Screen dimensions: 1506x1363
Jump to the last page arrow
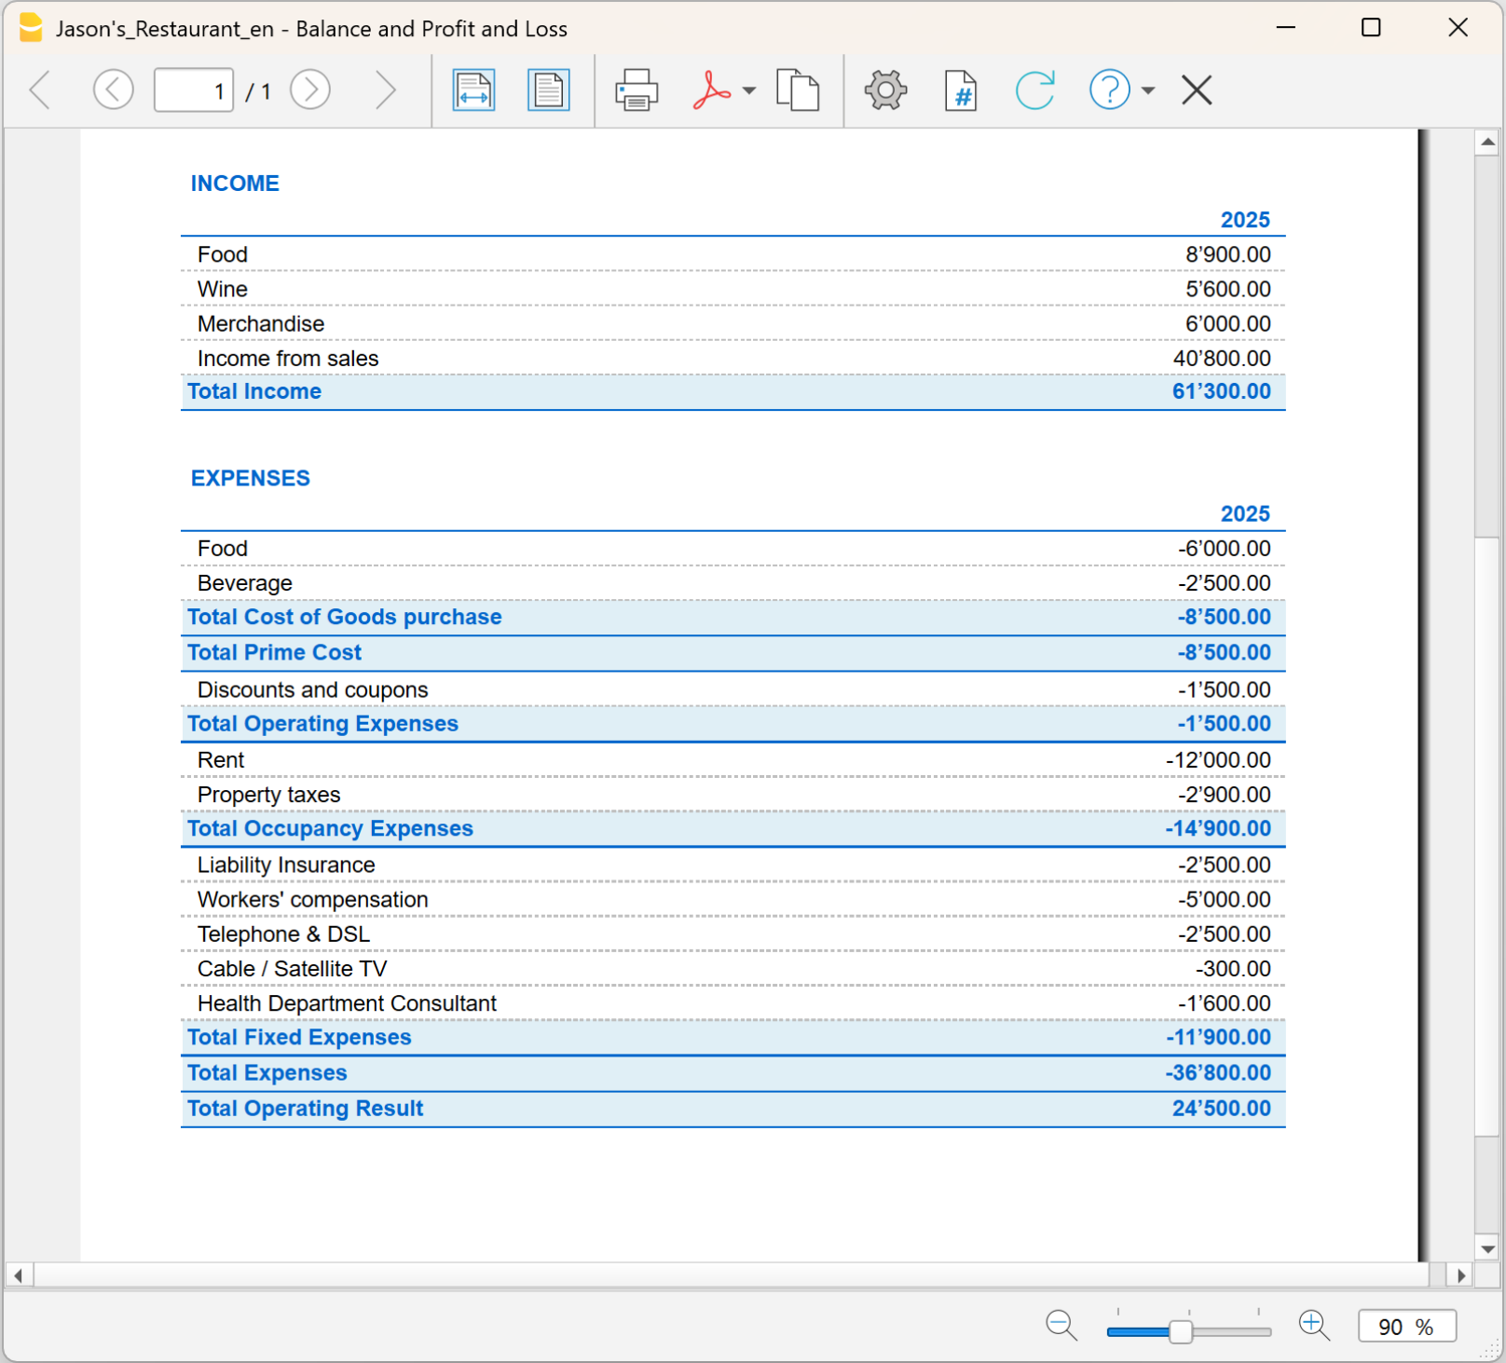(385, 90)
